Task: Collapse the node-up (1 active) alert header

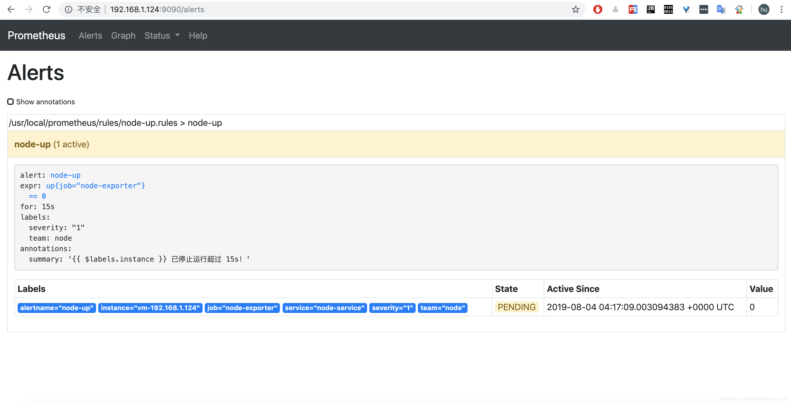Action: [52, 144]
